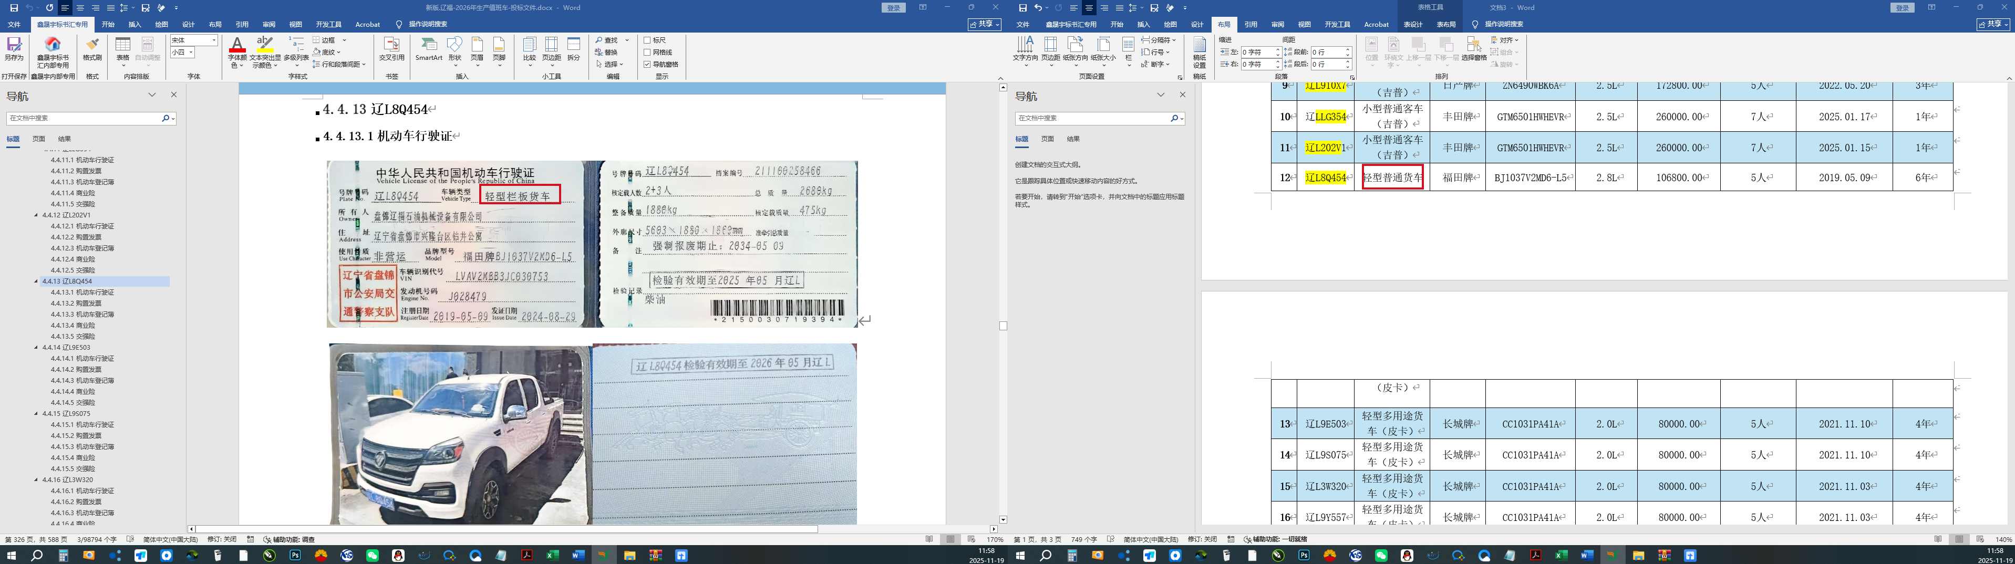The width and height of the screenshot is (2015, 564).
Task: Open 选择窗格 selection pane in right Word
Action: coord(1474,49)
